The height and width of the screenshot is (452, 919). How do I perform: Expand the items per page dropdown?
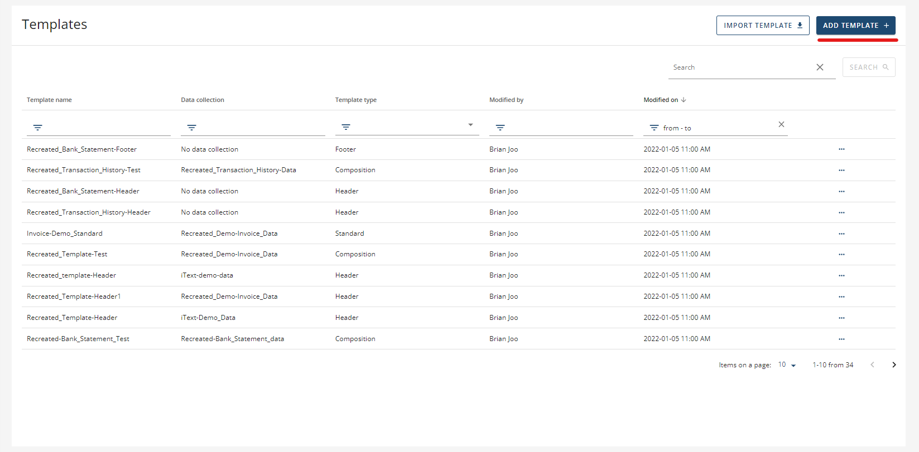787,365
